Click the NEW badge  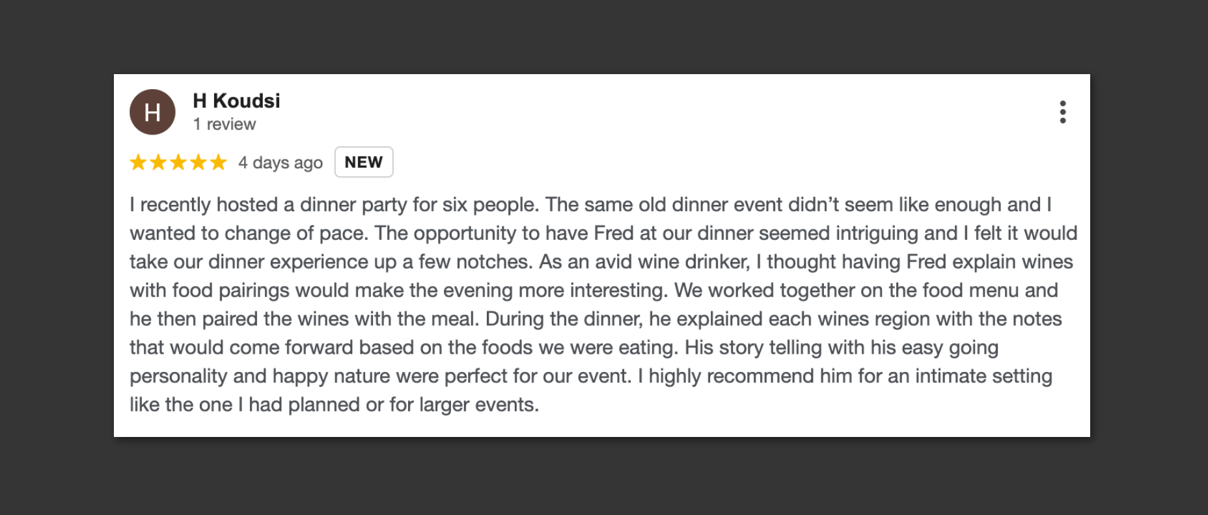point(364,162)
